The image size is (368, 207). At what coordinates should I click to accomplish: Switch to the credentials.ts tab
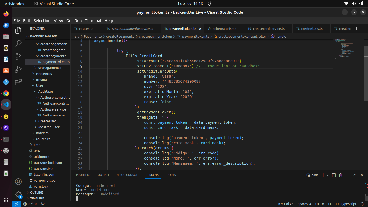click(312, 29)
